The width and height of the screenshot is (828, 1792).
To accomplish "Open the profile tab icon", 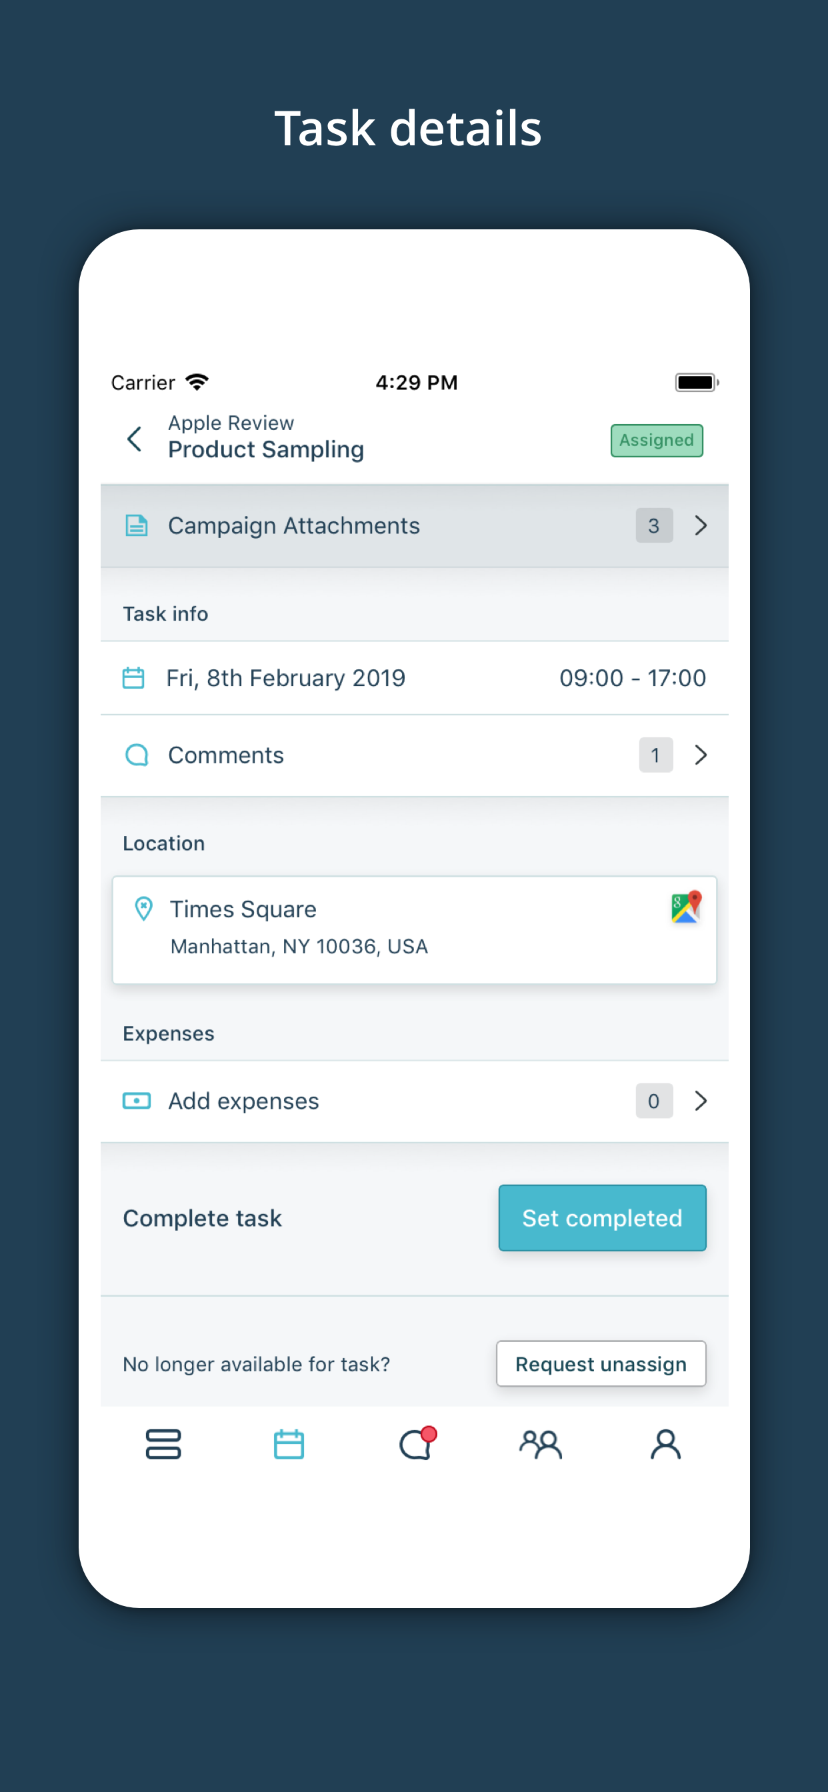I will (665, 1444).
